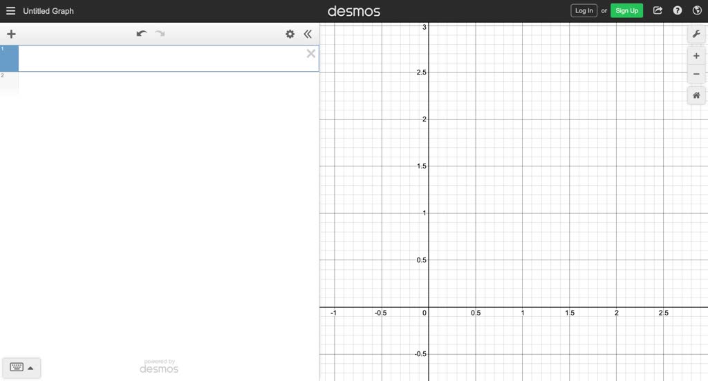Screen dimensions: 708x381
Task: Share the graph
Action: coord(658,11)
